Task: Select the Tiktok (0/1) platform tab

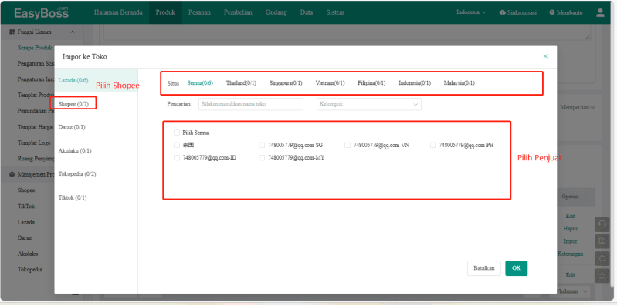Action: (73, 197)
